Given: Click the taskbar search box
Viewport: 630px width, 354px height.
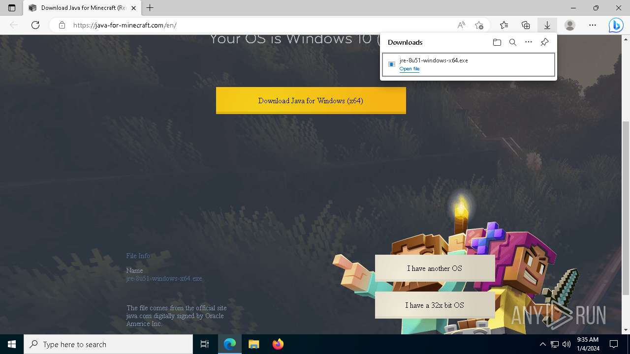Looking at the screenshot, I should point(108,344).
